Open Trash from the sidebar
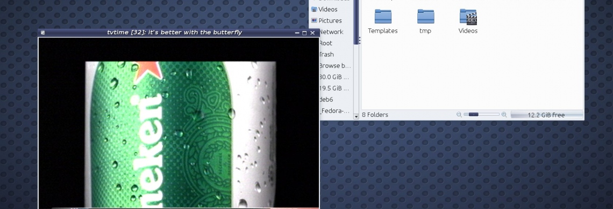The image size is (613, 209). pyautogui.click(x=326, y=55)
